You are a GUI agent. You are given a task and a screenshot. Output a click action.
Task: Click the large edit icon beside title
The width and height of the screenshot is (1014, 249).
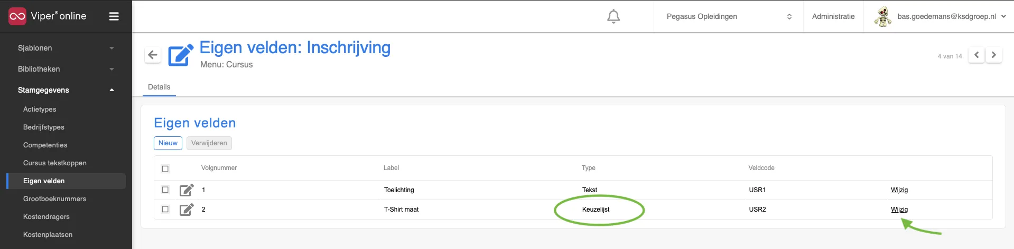tap(181, 55)
